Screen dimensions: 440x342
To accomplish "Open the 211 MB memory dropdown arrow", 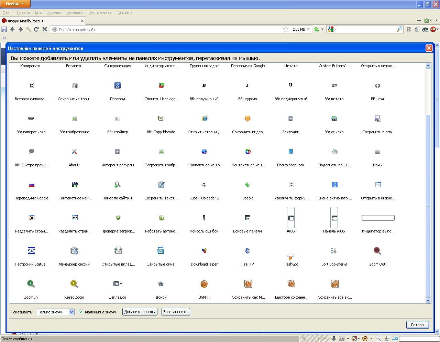I will click(x=308, y=29).
